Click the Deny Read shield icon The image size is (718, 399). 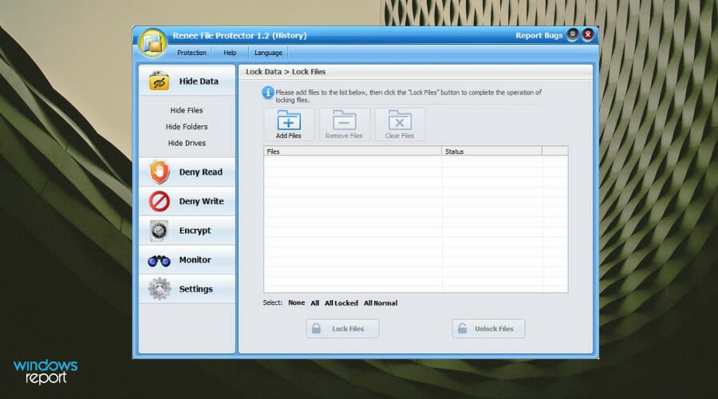pos(160,172)
